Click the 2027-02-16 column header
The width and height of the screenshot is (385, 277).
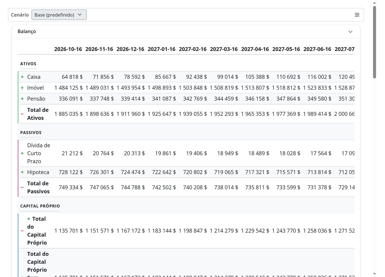(x=193, y=49)
